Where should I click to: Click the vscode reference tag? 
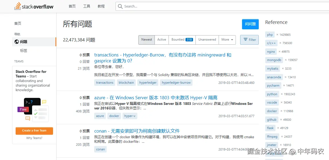tap(272, 102)
